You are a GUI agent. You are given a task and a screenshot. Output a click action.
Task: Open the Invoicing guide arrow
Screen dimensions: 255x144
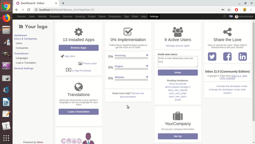pyautogui.click(x=147, y=55)
